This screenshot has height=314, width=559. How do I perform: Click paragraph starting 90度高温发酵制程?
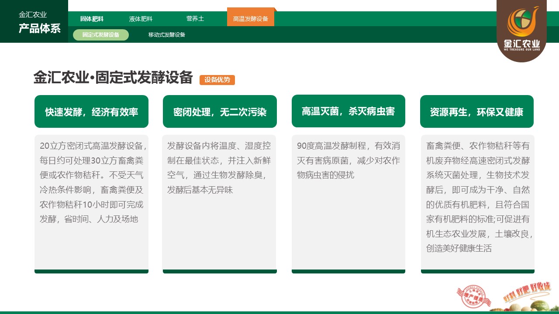[349, 160]
